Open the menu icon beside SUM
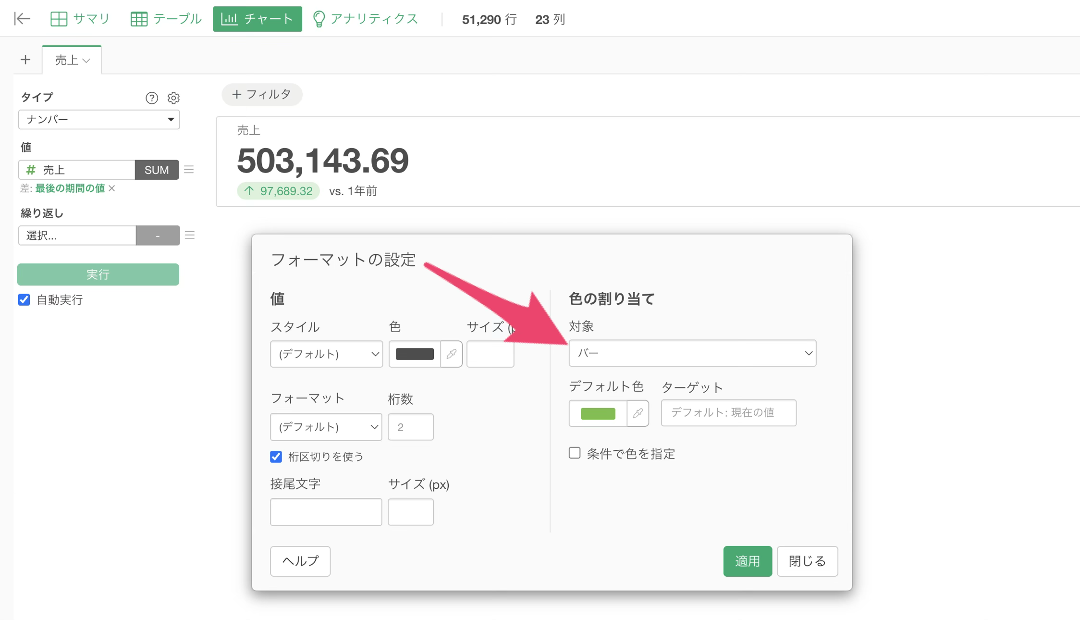The height and width of the screenshot is (620, 1080). tap(189, 170)
